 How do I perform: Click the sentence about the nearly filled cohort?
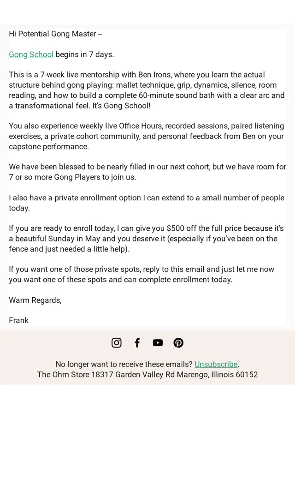[147, 172]
